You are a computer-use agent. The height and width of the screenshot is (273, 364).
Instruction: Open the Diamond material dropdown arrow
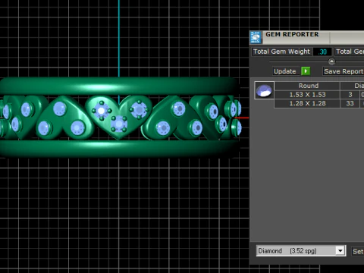click(340, 251)
